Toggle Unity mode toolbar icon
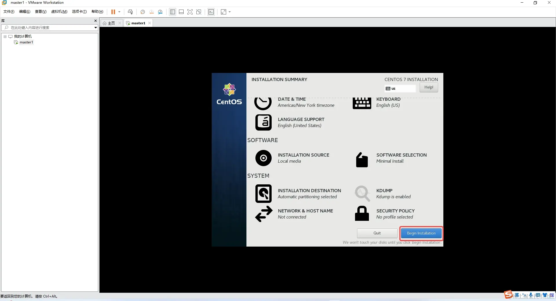The width and height of the screenshot is (556, 301). click(x=199, y=12)
